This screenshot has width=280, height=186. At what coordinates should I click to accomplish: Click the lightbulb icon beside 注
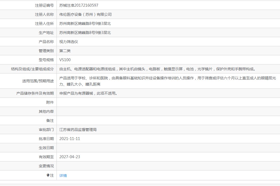click(x=48, y=175)
